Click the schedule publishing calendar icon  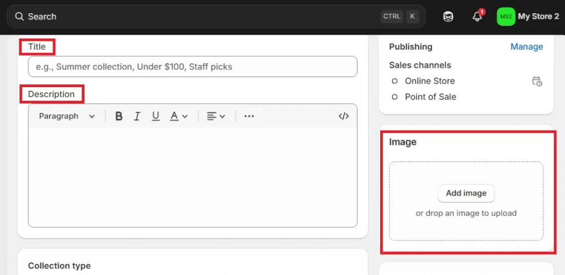click(537, 81)
